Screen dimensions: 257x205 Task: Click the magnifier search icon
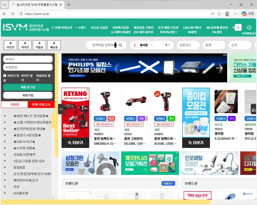pyautogui.click(x=121, y=45)
